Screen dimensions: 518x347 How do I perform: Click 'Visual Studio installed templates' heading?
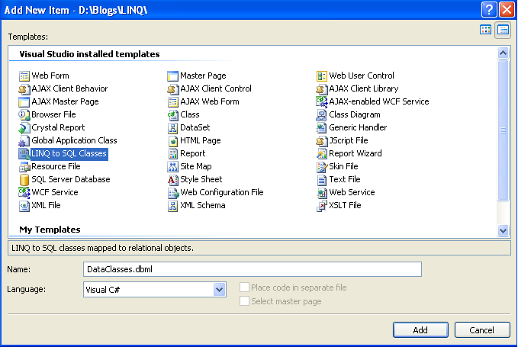tap(89, 54)
